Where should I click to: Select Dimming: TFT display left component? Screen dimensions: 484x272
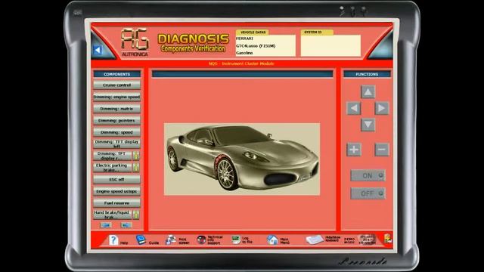(x=116, y=144)
